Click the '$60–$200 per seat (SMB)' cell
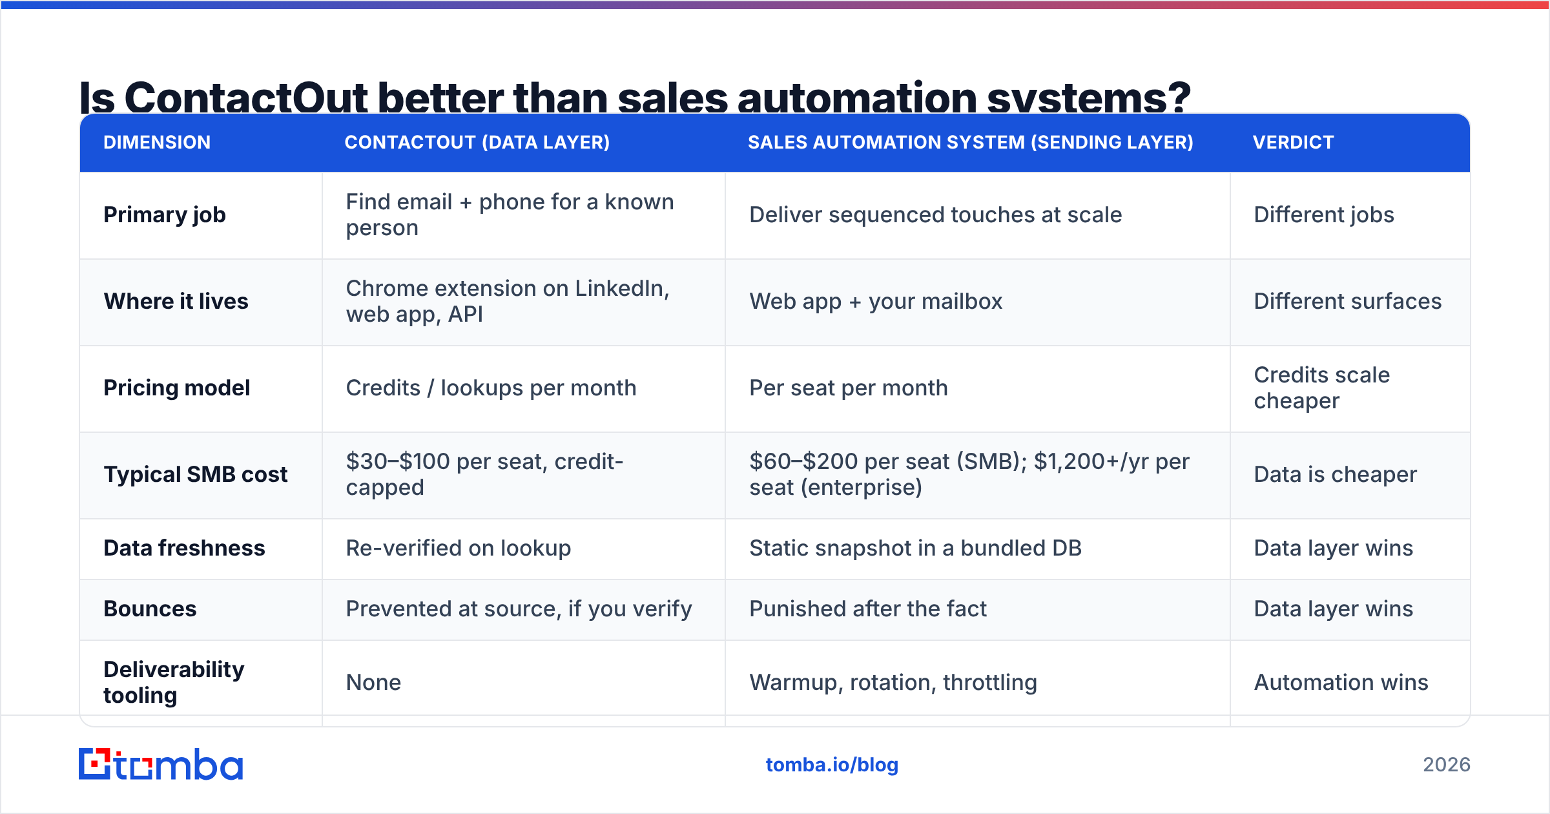The width and height of the screenshot is (1550, 814). pos(969,475)
